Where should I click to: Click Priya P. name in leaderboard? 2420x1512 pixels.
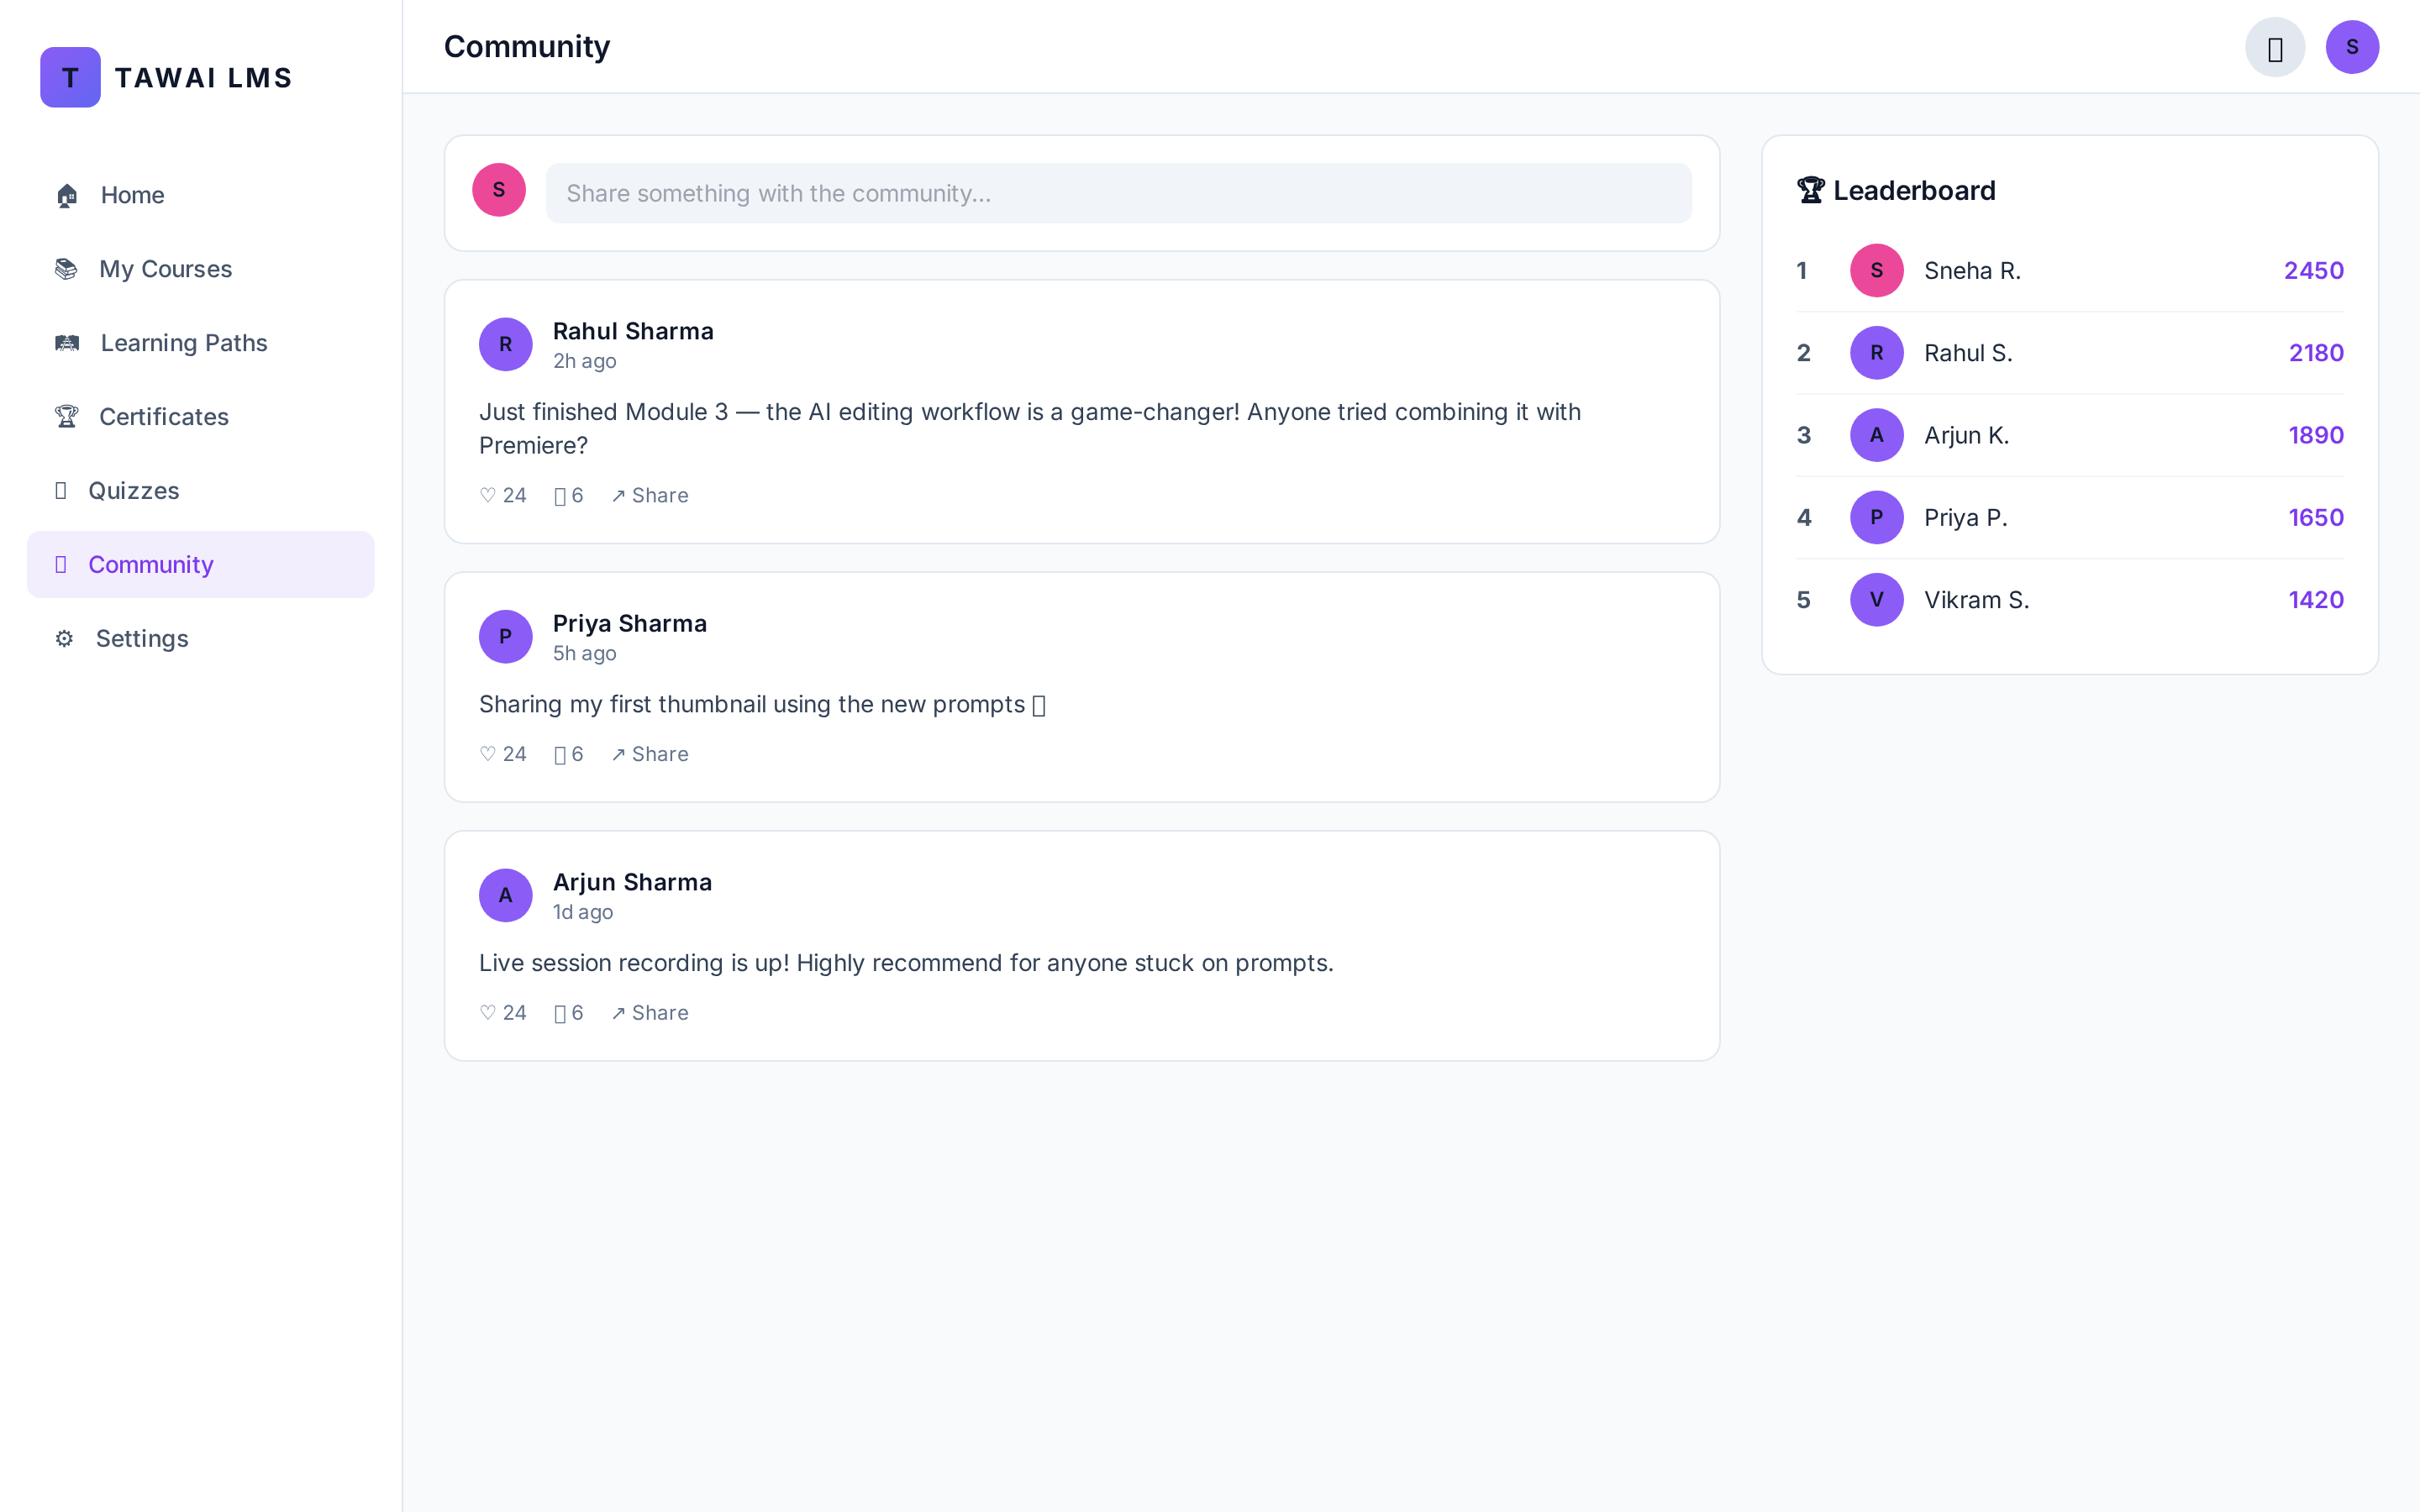click(1965, 517)
